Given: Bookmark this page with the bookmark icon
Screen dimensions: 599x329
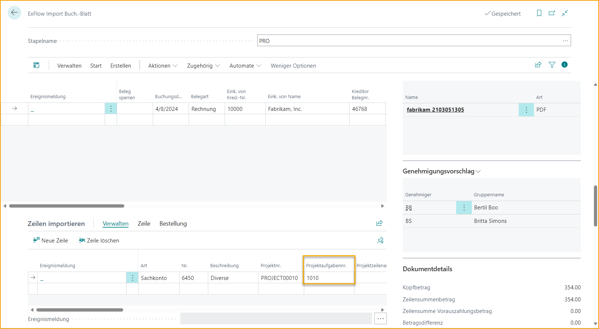Looking at the screenshot, I should [539, 13].
